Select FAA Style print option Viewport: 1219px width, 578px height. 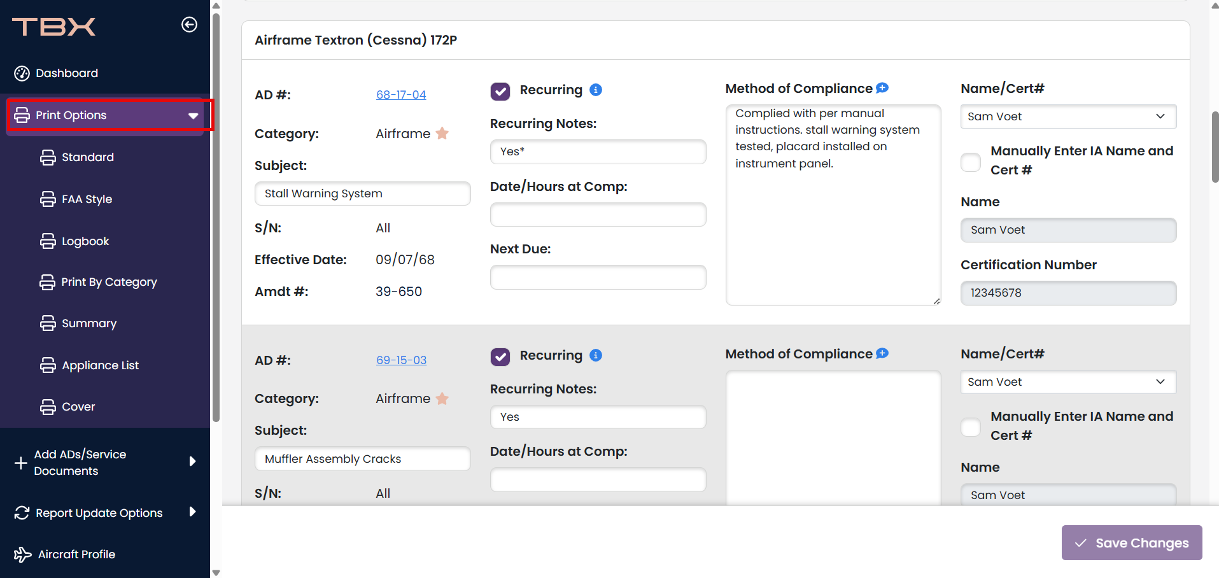click(x=87, y=199)
